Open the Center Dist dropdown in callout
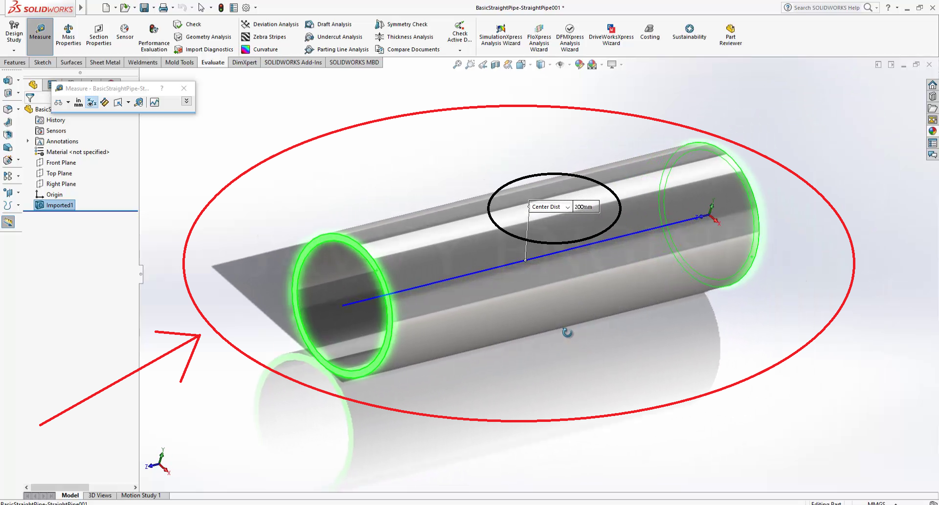 (x=567, y=207)
